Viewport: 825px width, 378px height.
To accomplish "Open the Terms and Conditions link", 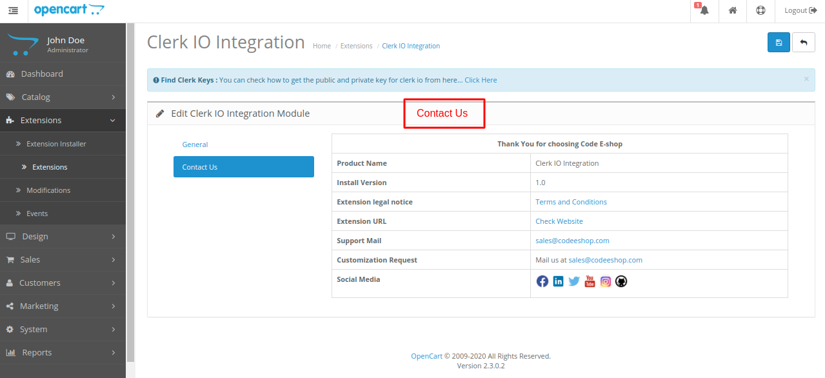I will [571, 201].
